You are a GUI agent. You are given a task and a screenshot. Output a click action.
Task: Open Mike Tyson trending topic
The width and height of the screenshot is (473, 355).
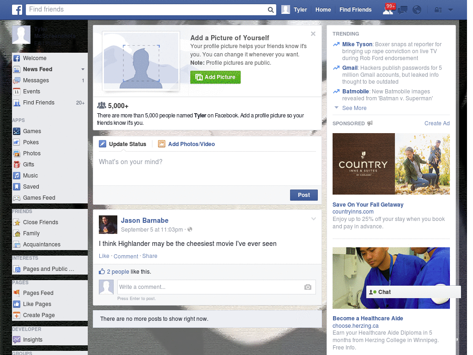click(357, 44)
